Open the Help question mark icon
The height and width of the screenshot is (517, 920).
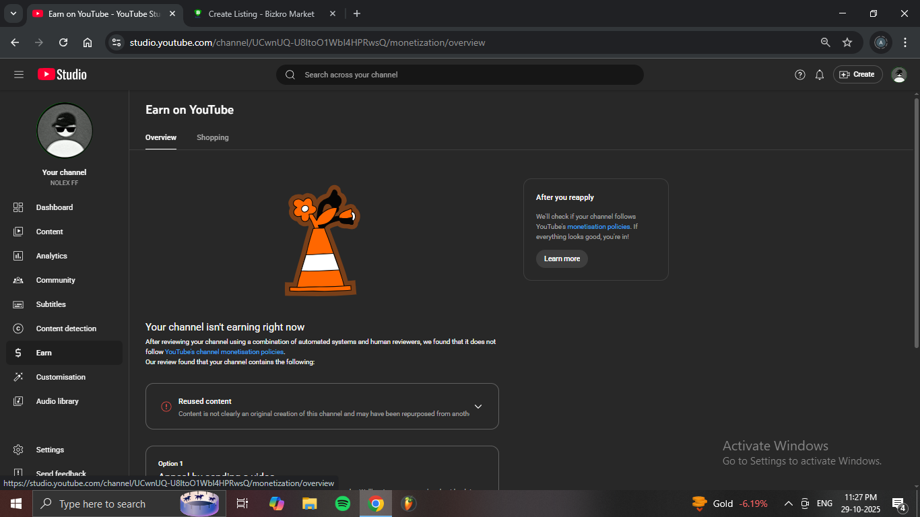799,75
